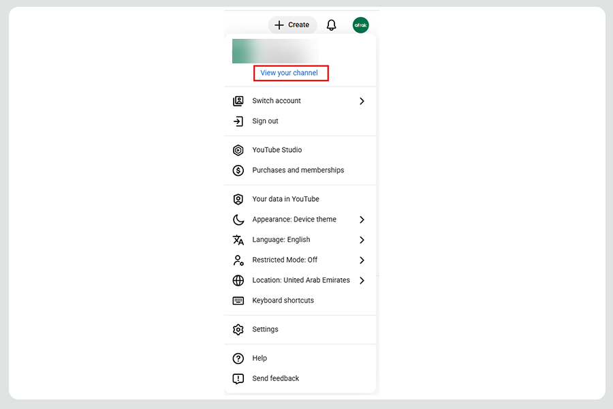Click the Help question mark icon
This screenshot has height=409, width=613.
pyautogui.click(x=238, y=359)
